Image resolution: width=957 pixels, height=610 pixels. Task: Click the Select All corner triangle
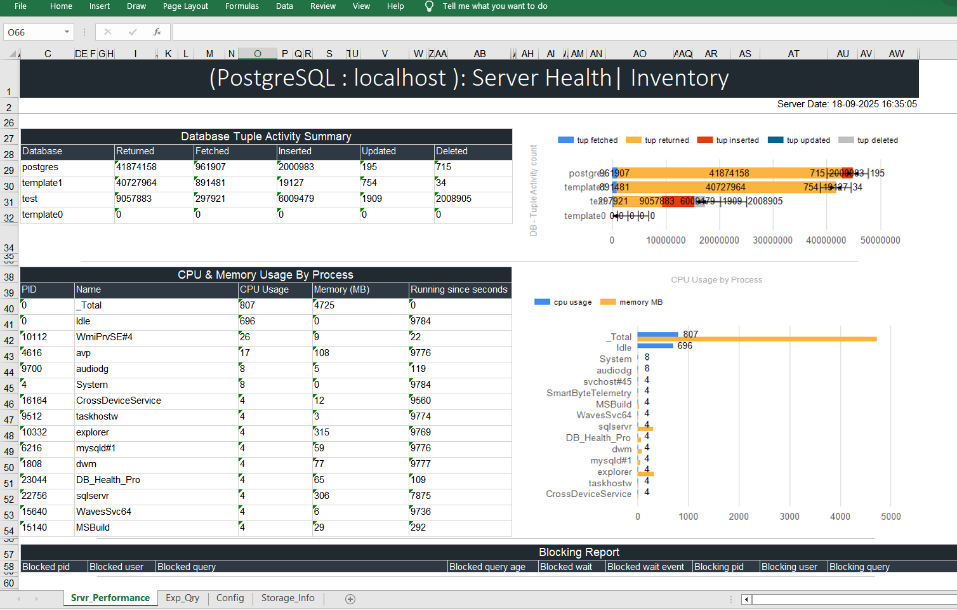click(12, 54)
